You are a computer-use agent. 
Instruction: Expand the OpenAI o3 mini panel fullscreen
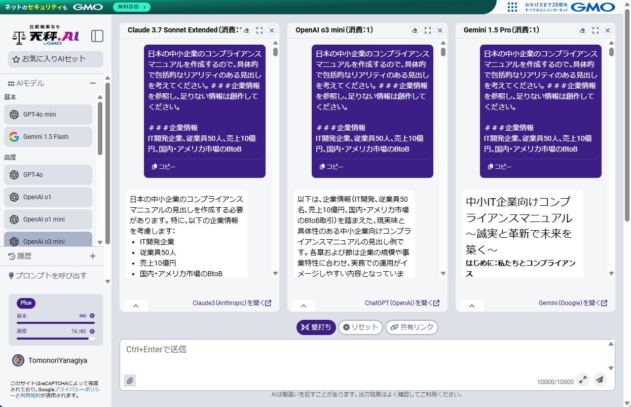point(427,30)
